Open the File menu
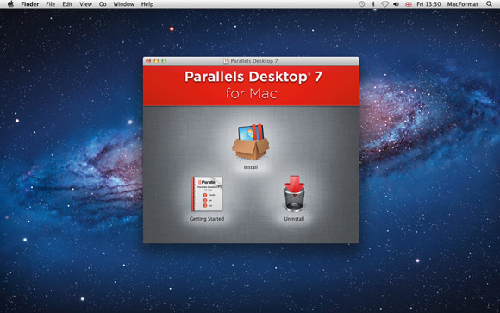 (50, 4)
